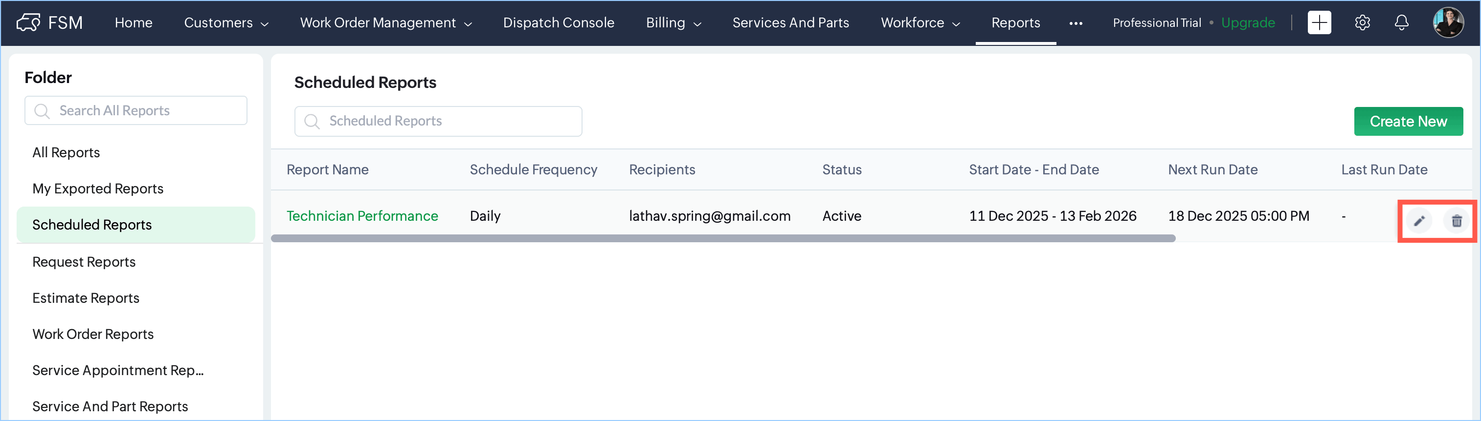Click the FSM logo icon
The image size is (1481, 421).
point(28,23)
